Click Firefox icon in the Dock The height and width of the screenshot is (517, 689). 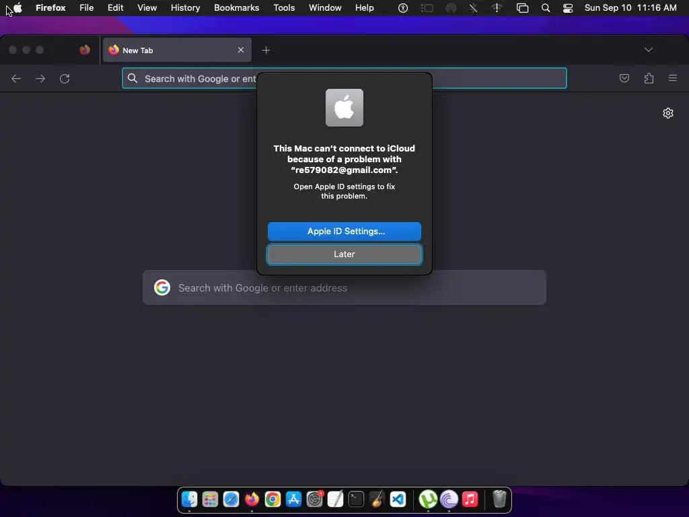pyautogui.click(x=252, y=499)
